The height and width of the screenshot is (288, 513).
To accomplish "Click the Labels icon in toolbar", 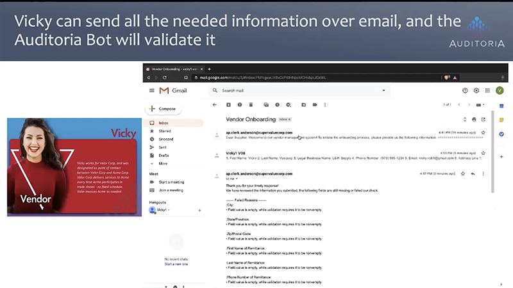I will pyautogui.click(x=315, y=104).
